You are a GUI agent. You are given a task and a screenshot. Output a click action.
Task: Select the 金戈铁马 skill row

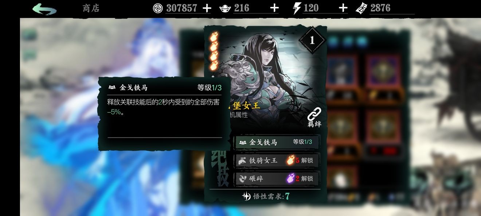tap(277, 142)
